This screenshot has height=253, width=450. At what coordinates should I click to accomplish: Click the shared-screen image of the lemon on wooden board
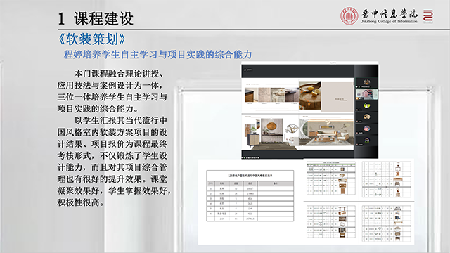310,96
